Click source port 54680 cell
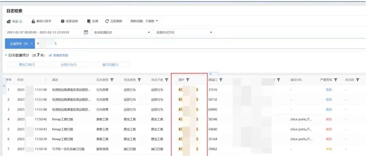The image size is (366, 156). [213, 129]
